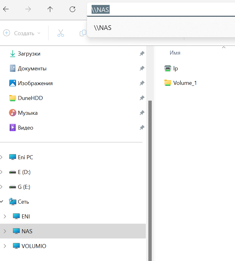Viewport: 235px width, 261px height.
Task: Sort files by Имя column header
Action: 175,53
